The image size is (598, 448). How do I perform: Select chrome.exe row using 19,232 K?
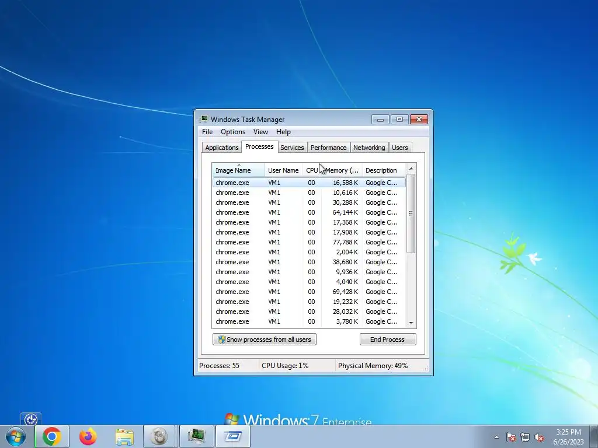click(309, 302)
